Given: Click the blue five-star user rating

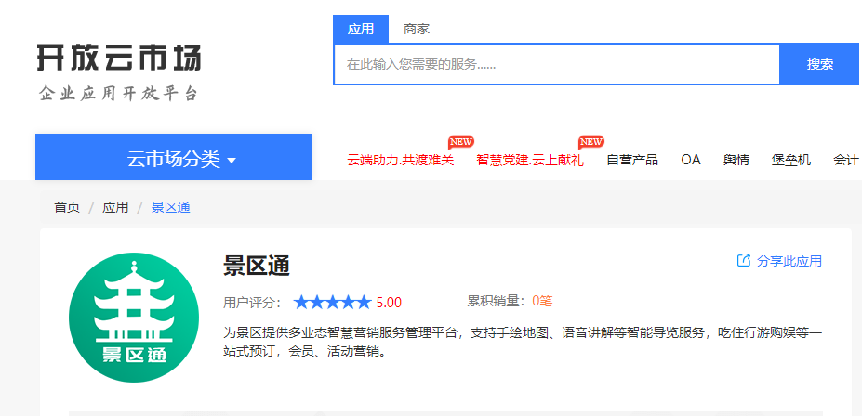Looking at the screenshot, I should click(332, 302).
